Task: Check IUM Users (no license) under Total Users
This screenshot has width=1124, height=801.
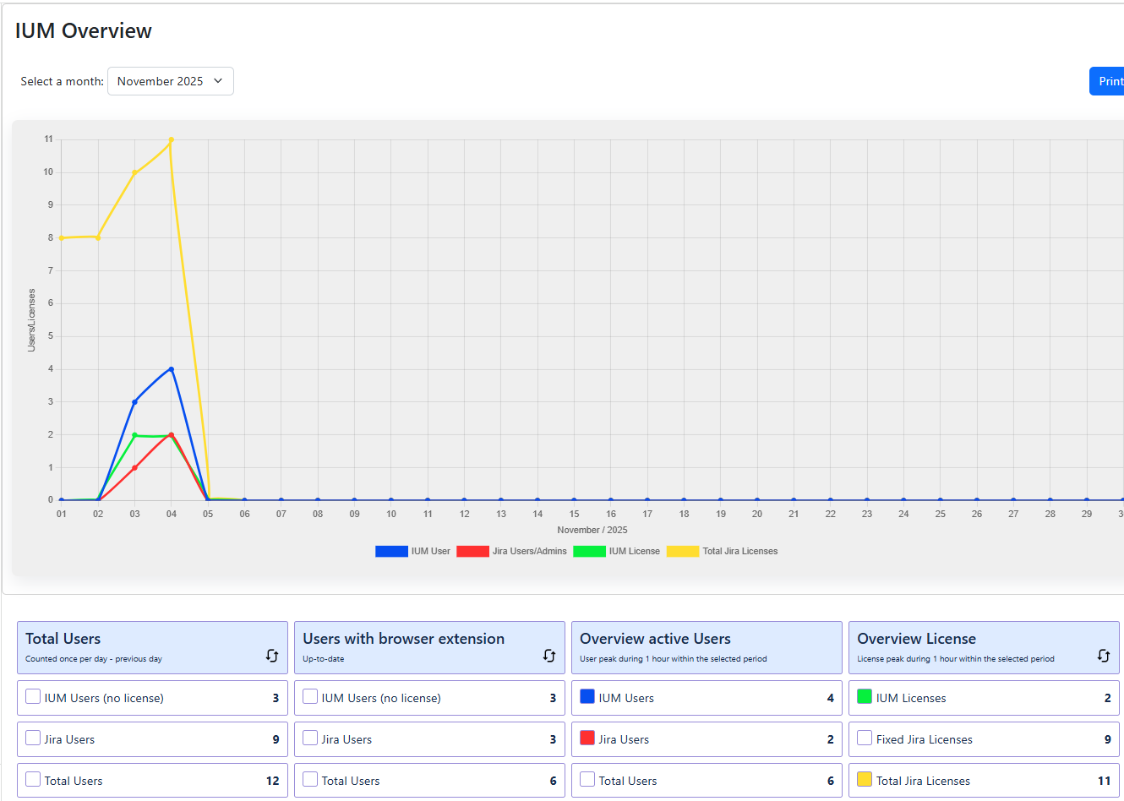Action: point(33,697)
